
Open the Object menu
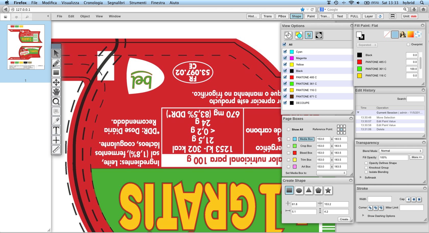85,16
